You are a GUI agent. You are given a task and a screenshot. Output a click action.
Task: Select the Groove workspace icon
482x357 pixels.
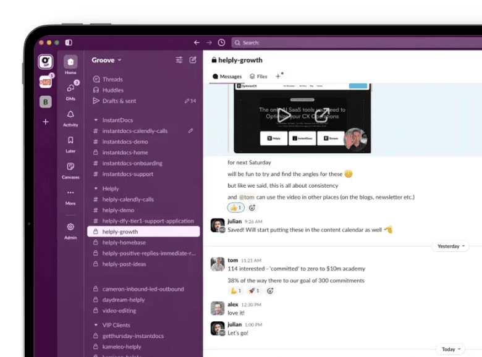pyautogui.click(x=46, y=62)
